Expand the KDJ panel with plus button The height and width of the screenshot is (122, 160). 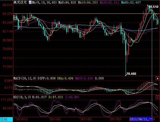click(158, 97)
